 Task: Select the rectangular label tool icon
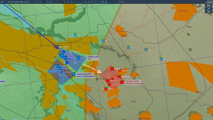pyautogui.click(x=44, y=2)
